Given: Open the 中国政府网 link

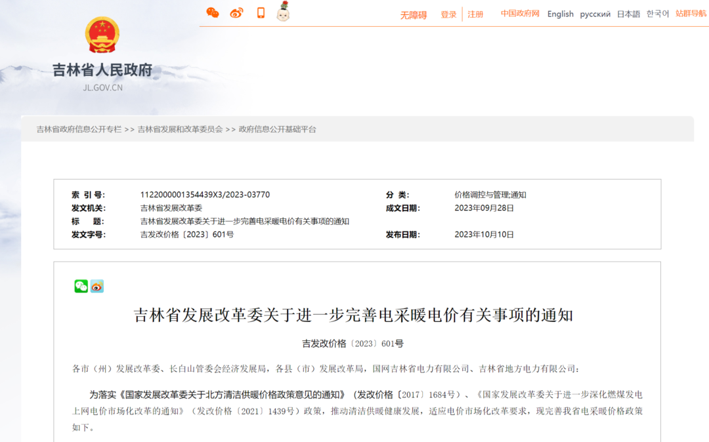Looking at the screenshot, I should point(520,14).
